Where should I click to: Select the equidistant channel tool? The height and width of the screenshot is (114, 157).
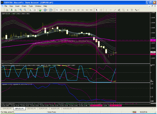click(x=119, y=10)
